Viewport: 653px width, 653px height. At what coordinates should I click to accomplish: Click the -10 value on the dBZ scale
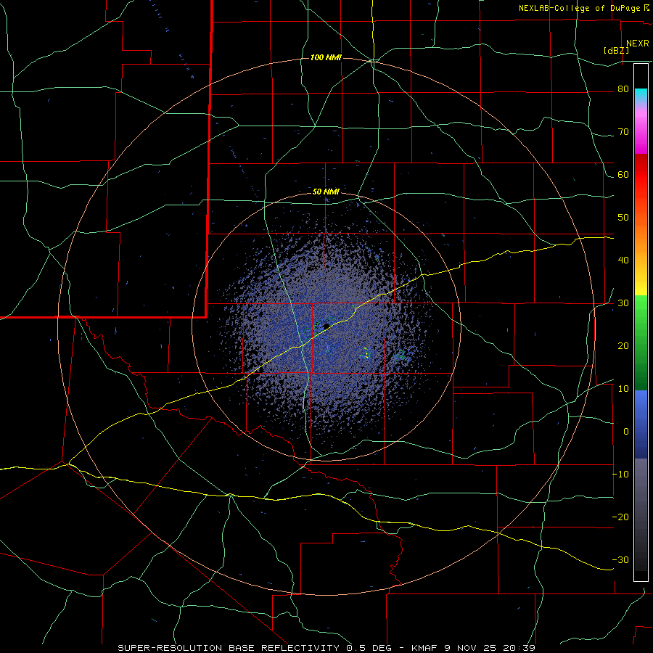pos(620,475)
